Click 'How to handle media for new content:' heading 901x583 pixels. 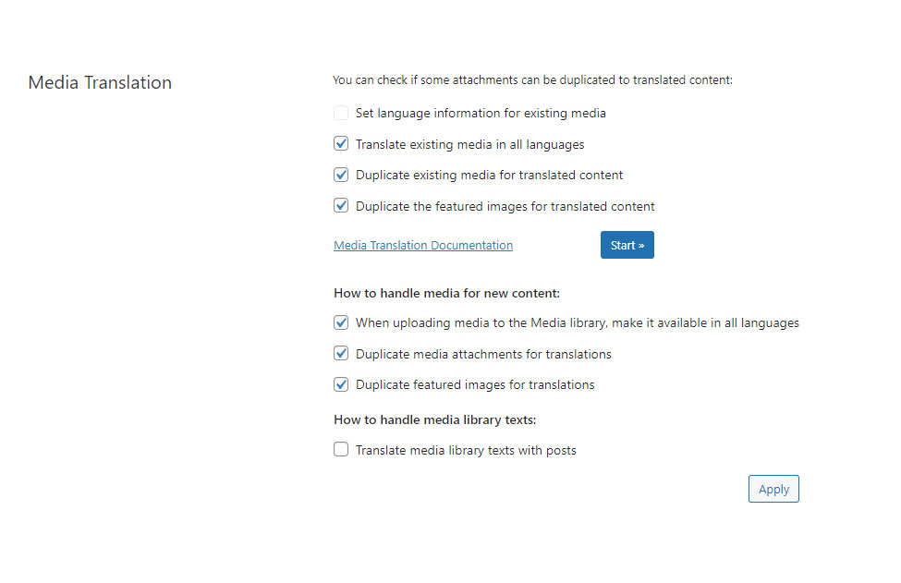click(x=446, y=293)
